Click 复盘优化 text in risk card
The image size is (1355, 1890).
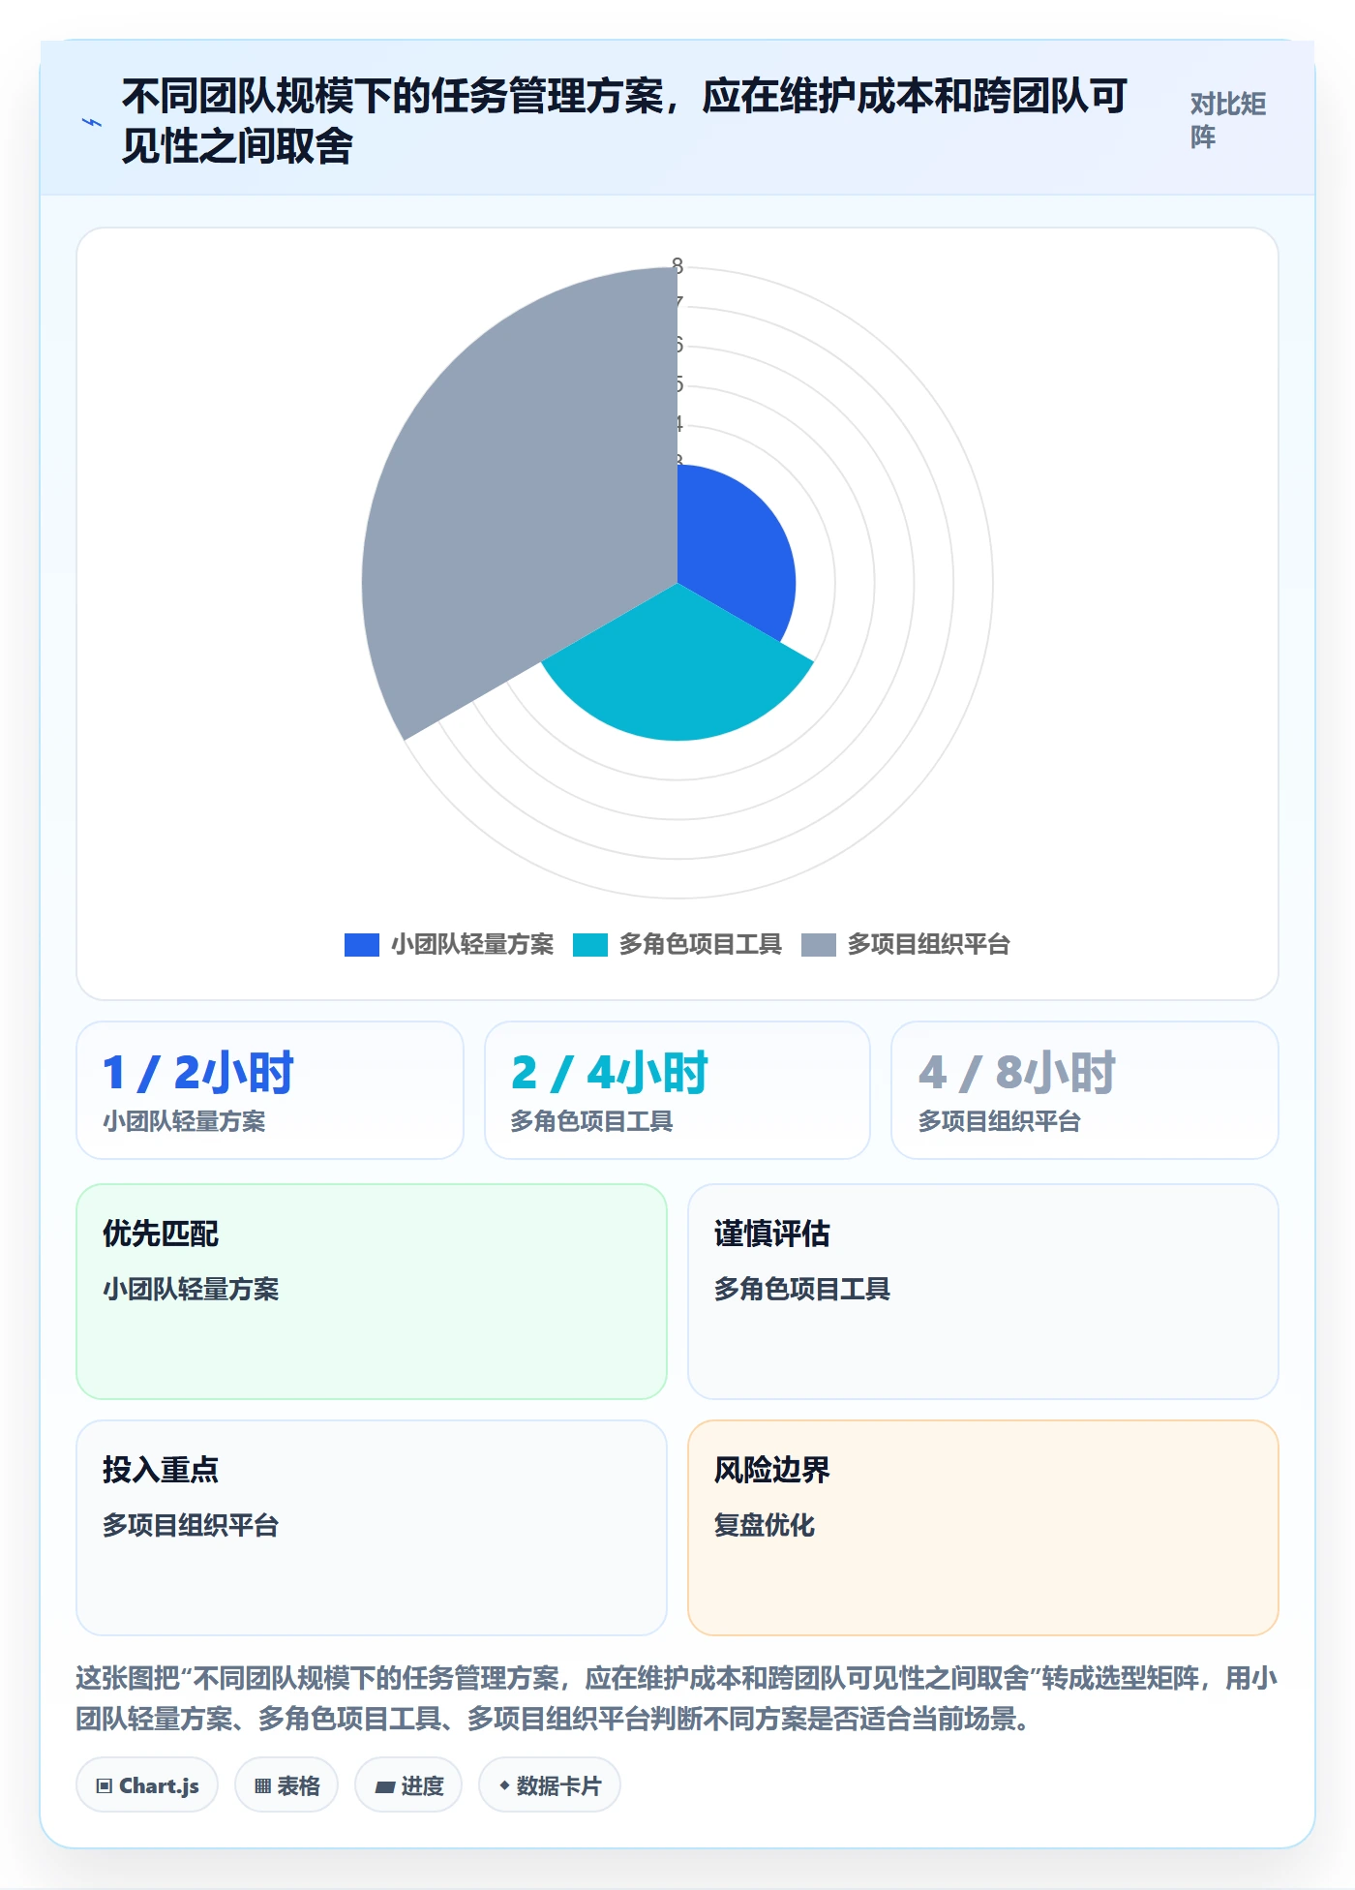(765, 1526)
